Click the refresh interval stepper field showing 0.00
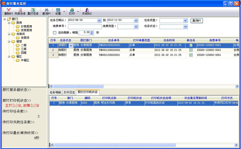Image resolution: width=241 pixels, height=149 pixels. pyautogui.click(x=86, y=33)
